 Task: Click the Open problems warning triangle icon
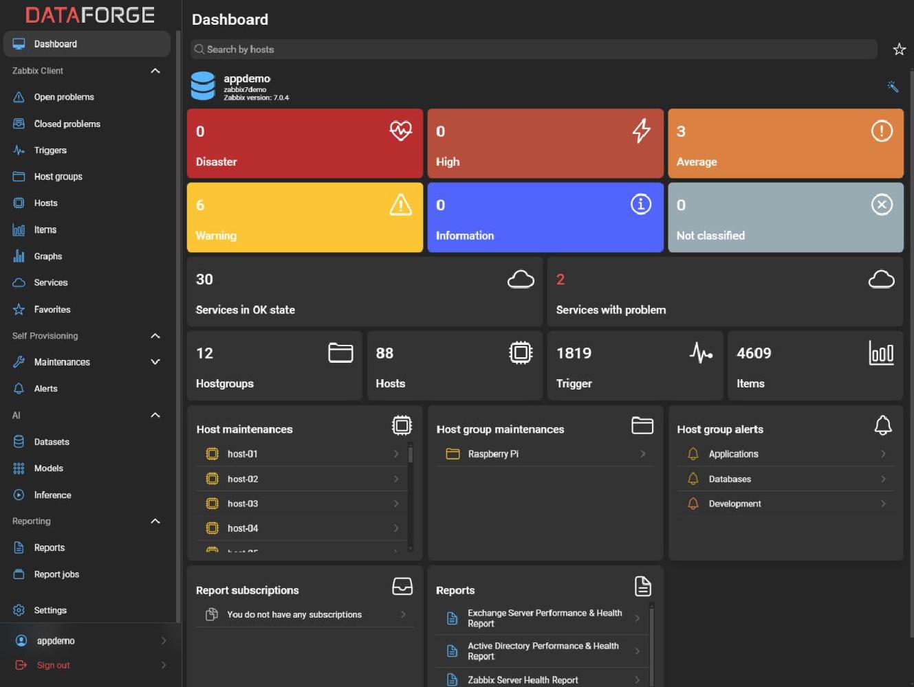(x=19, y=97)
